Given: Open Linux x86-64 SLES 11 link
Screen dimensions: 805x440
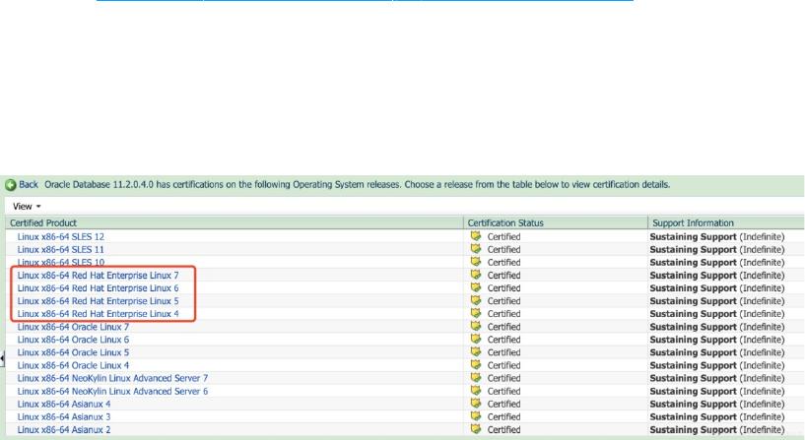Looking at the screenshot, I should pyautogui.click(x=60, y=250).
